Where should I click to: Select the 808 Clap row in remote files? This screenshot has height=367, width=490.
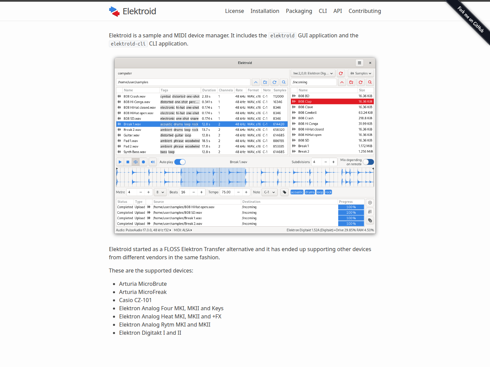pyautogui.click(x=332, y=102)
